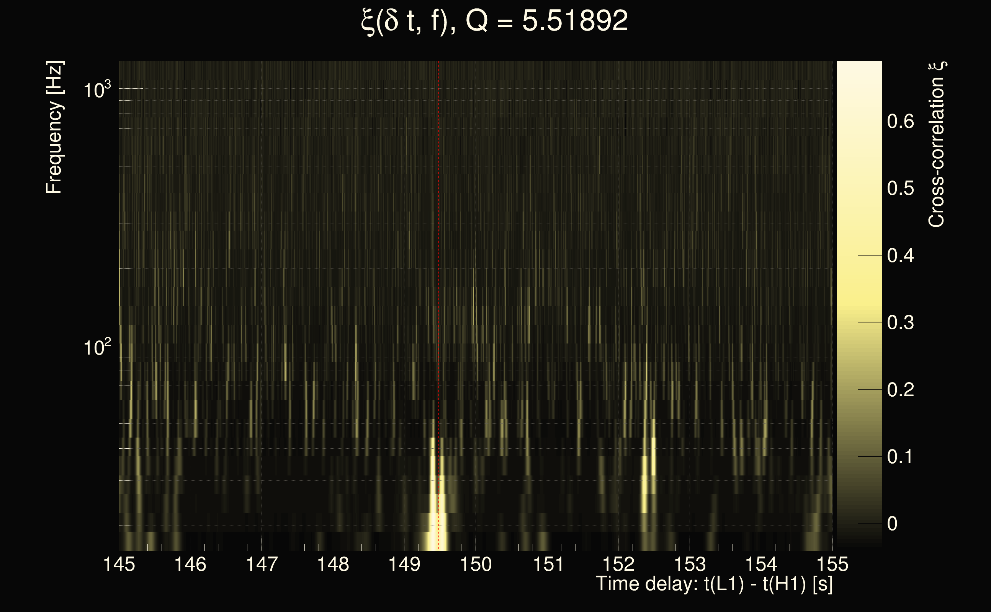
Task: Select the x-axis tick label 147
Action: pyautogui.click(x=262, y=564)
